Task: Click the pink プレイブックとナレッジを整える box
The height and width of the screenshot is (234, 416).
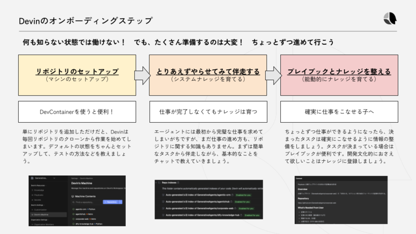Action: point(340,75)
